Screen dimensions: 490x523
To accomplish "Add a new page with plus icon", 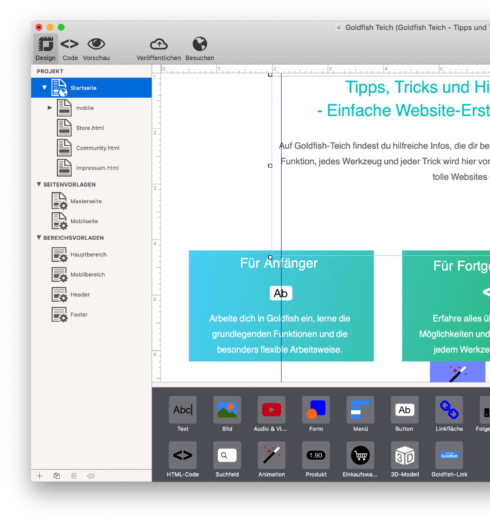I will [x=39, y=476].
